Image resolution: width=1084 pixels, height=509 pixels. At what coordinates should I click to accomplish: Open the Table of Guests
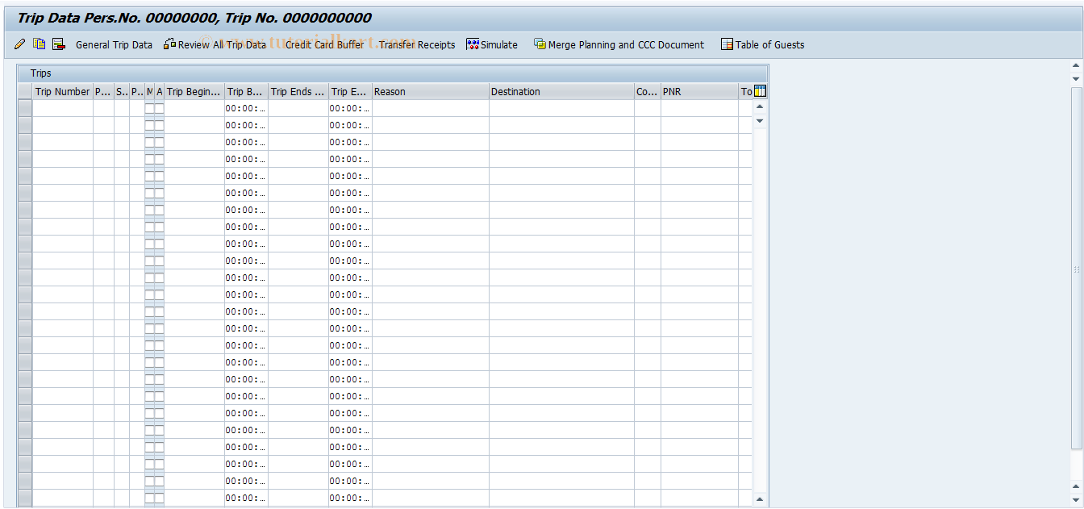click(762, 44)
